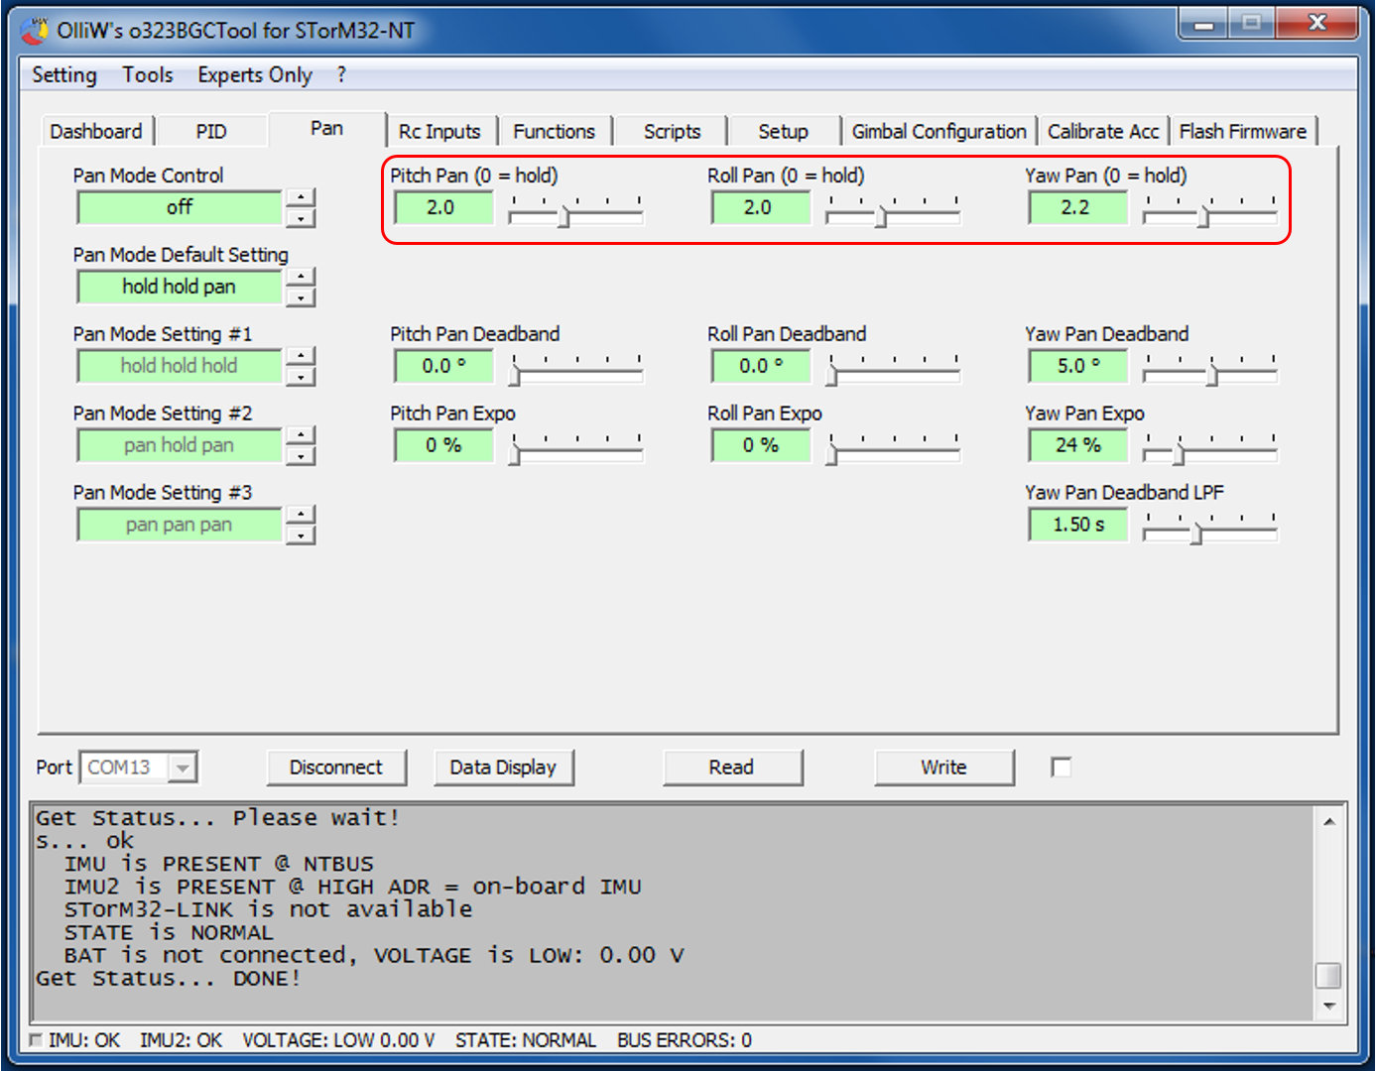Expand the COM13 port dropdown
This screenshot has width=1376, height=1071.
[182, 768]
